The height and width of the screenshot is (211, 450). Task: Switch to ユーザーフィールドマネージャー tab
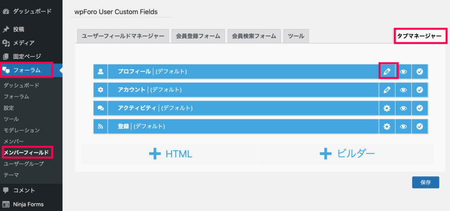[123, 36]
